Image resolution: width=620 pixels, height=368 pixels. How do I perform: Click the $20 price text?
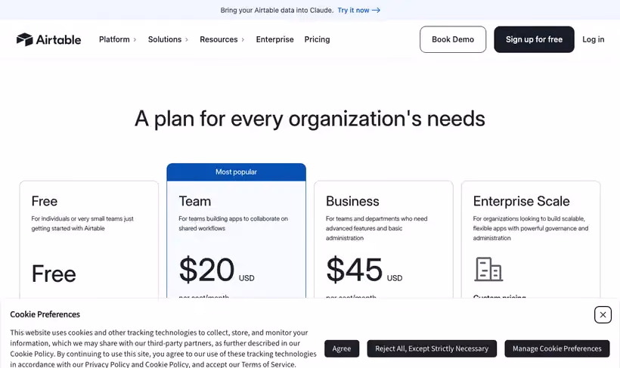206,270
